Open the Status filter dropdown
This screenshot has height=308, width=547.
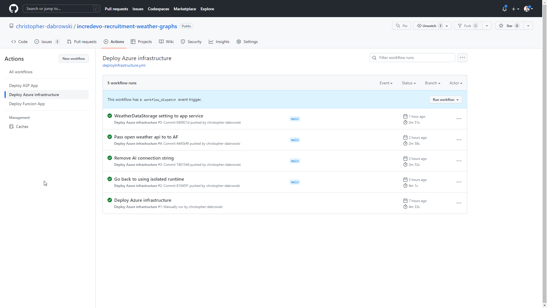click(x=409, y=83)
